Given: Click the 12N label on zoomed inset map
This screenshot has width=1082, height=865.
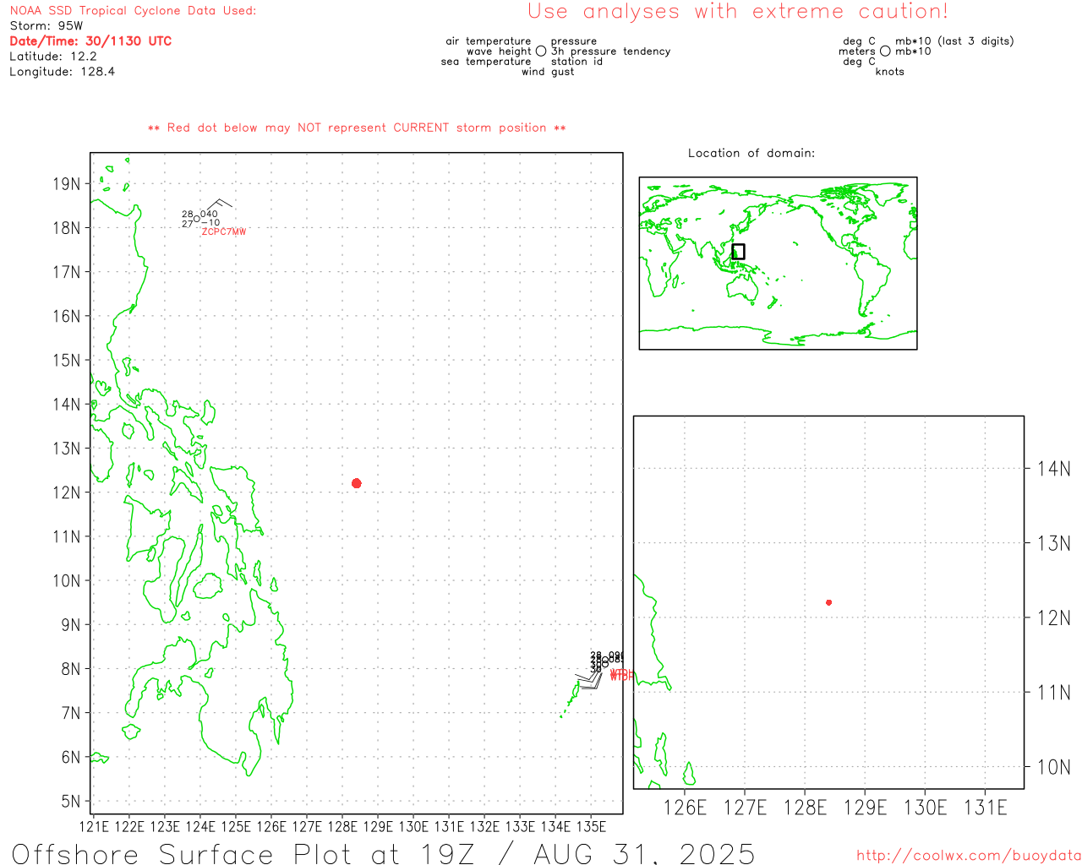Looking at the screenshot, I should point(1054,618).
